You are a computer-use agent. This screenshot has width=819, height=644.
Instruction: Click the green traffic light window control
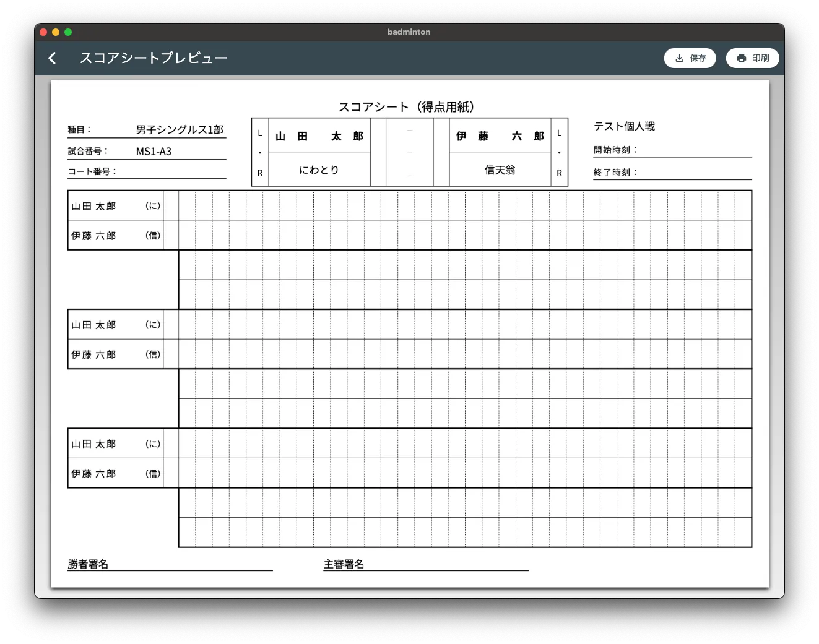pos(68,32)
